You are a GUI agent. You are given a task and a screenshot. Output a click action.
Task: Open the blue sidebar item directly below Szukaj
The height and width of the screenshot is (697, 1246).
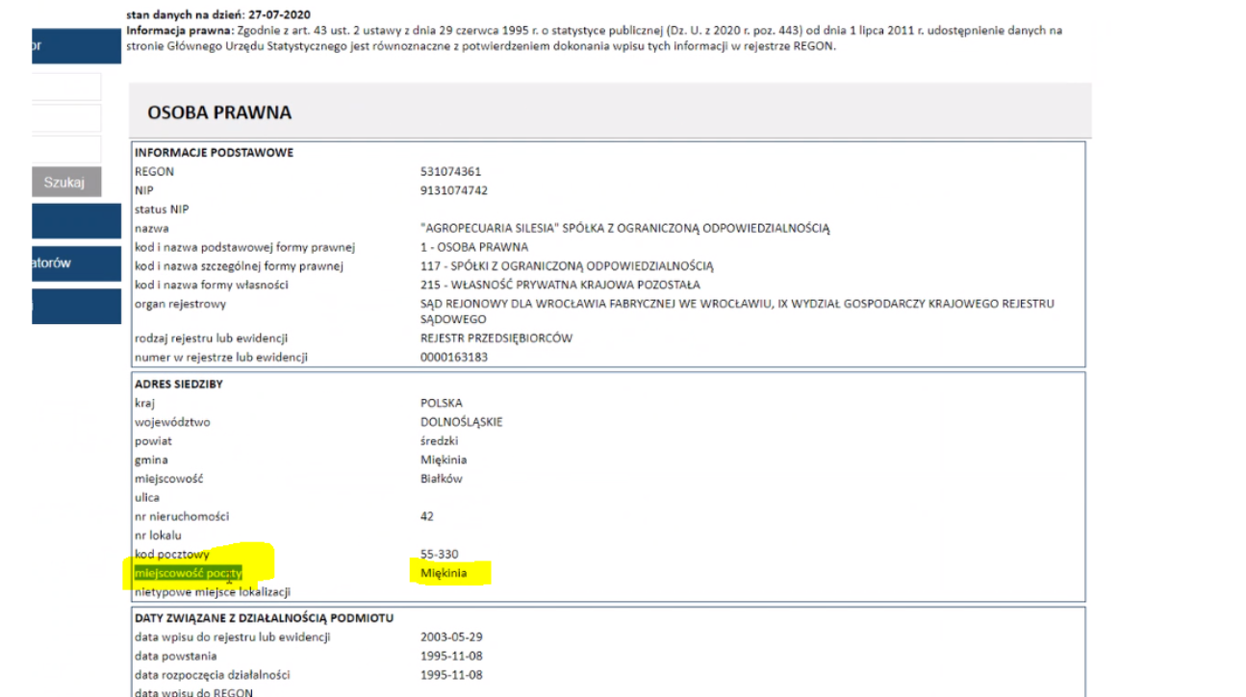click(75, 220)
